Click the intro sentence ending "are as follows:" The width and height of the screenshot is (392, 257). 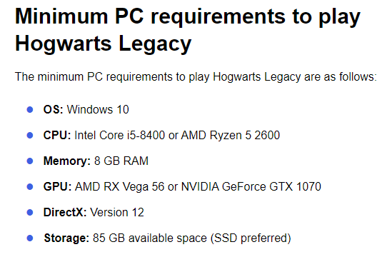coord(196,77)
